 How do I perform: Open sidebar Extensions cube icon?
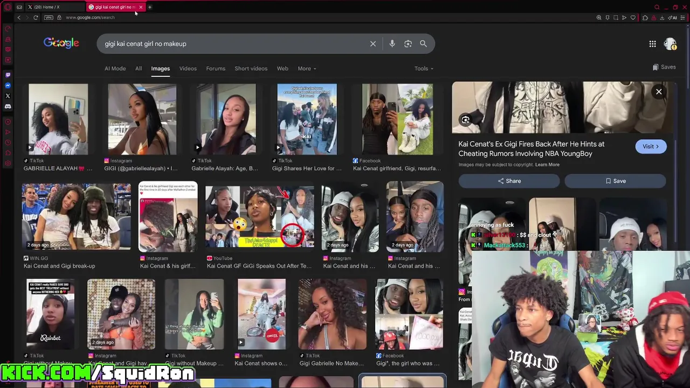8,153
